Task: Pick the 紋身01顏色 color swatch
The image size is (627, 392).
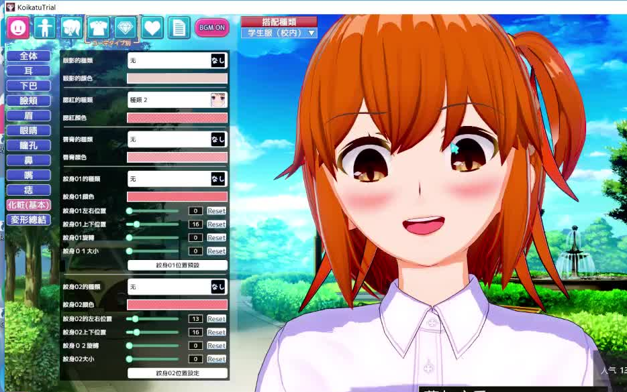Action: [x=177, y=197]
